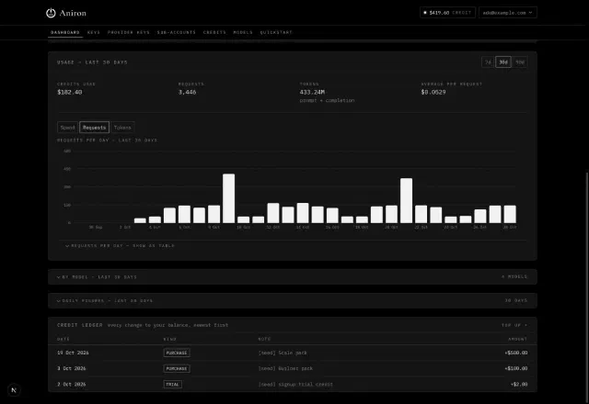This screenshot has width=589, height=404.
Task: Click the 19 Oct 2026 ledger date
Action: [x=73, y=353]
